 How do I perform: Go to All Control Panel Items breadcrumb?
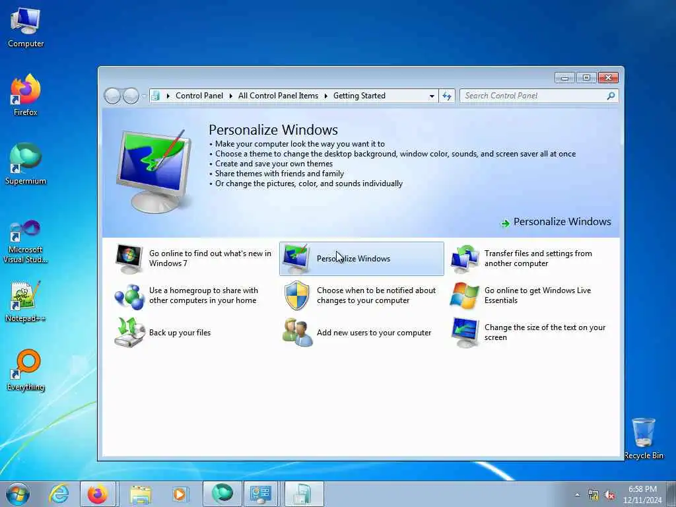278,96
